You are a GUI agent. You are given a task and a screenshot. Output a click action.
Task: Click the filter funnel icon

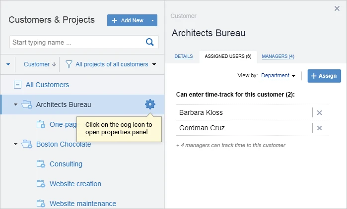coord(69,64)
